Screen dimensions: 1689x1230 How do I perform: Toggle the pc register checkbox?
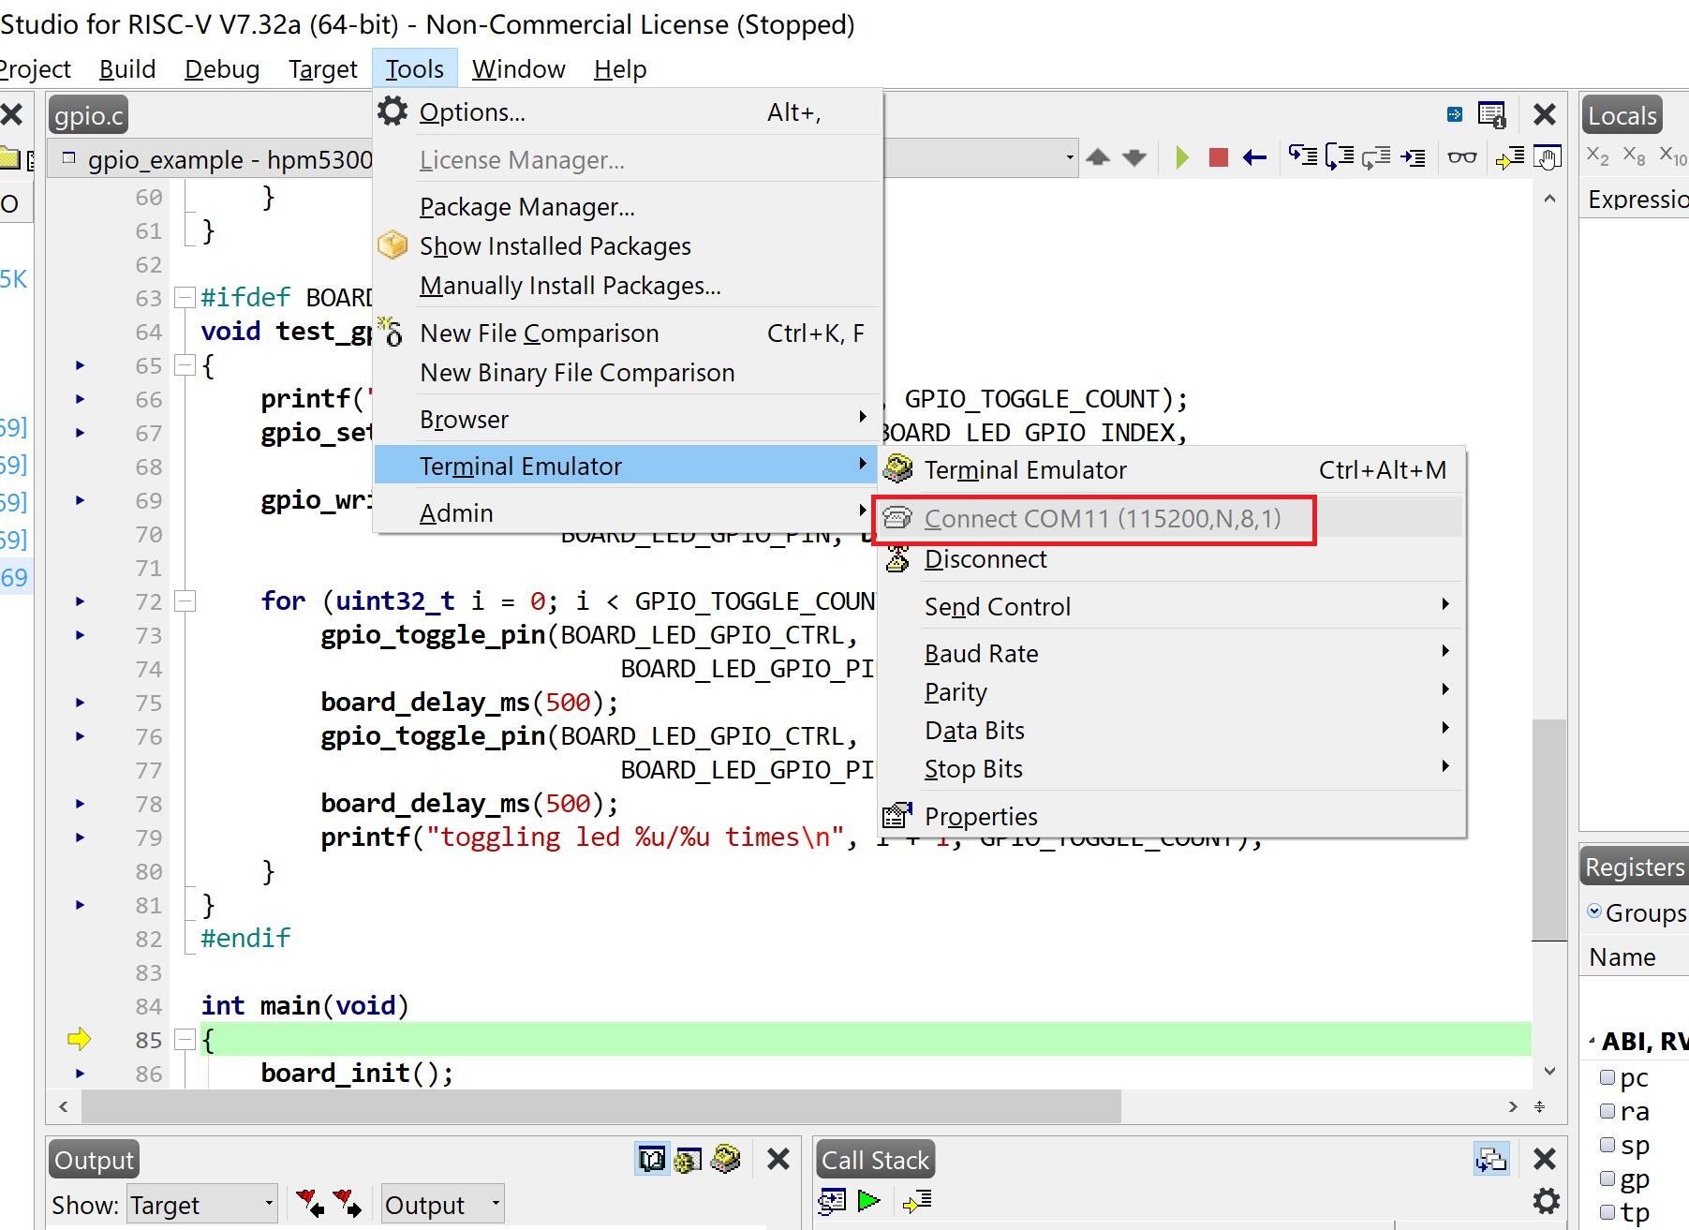[x=1608, y=1077]
